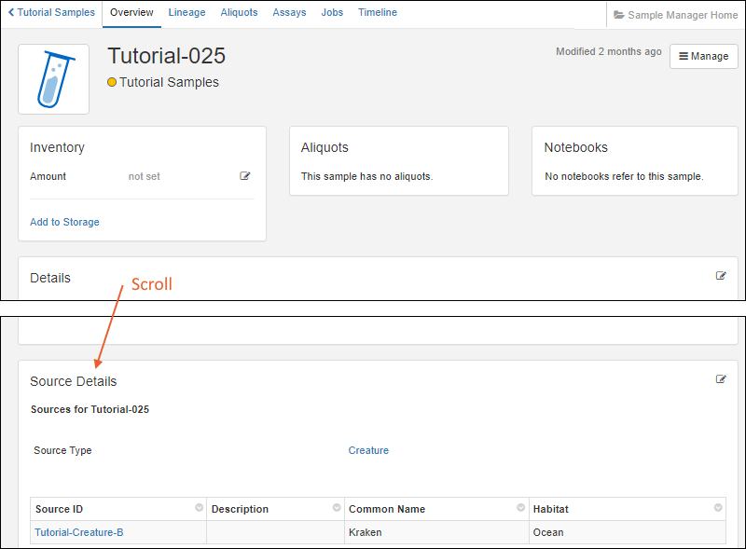Switch to the Aliquots tab
The height and width of the screenshot is (549, 746).
coord(239,13)
